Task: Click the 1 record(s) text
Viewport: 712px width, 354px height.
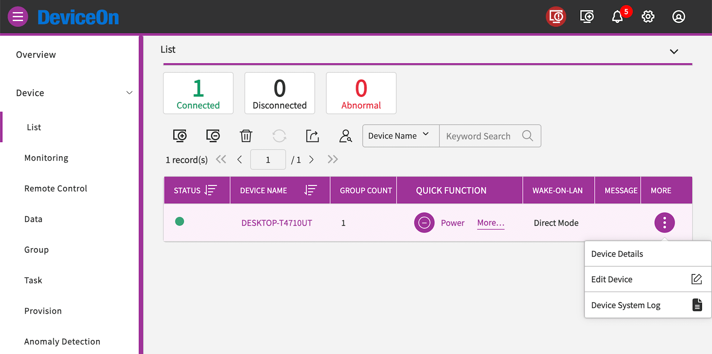Action: tap(187, 160)
